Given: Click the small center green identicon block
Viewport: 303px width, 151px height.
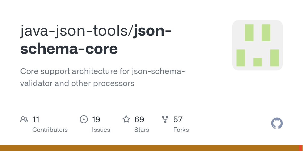Looking at the screenshot, I should (258, 62).
